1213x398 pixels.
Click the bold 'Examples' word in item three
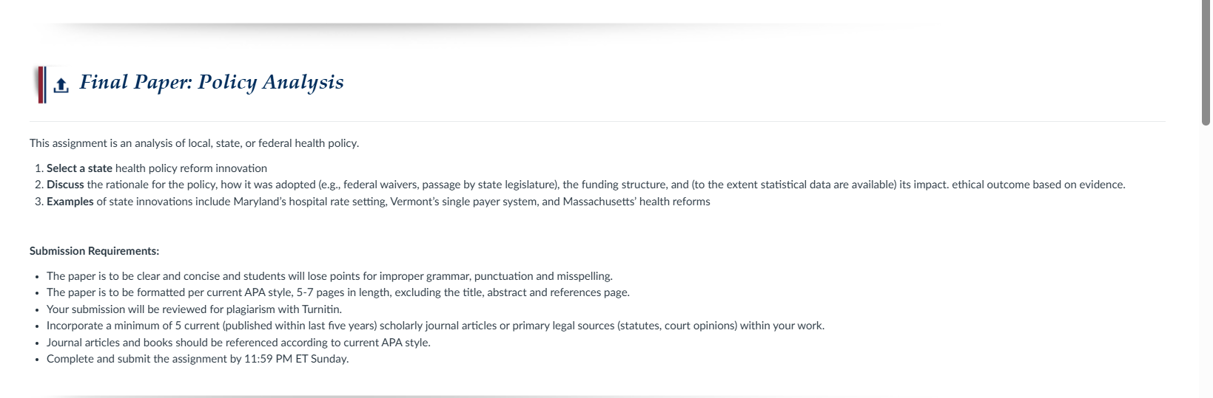[x=70, y=202]
